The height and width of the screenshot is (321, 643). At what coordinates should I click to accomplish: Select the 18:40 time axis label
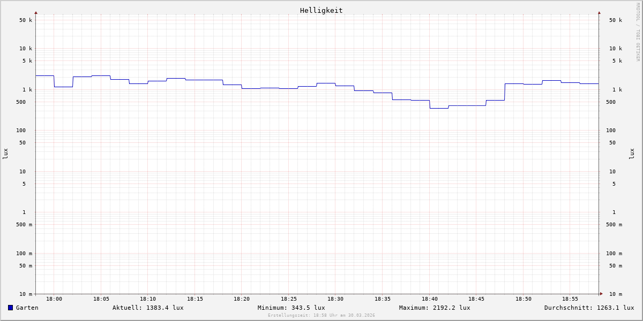429,299
